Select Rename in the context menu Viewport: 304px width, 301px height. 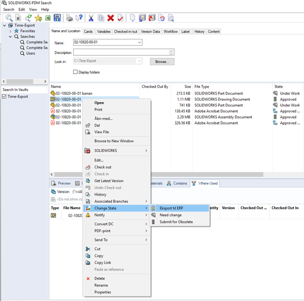[x=116, y=285]
